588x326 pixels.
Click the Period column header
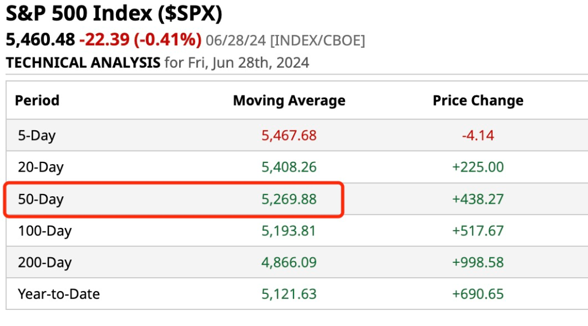(x=37, y=100)
